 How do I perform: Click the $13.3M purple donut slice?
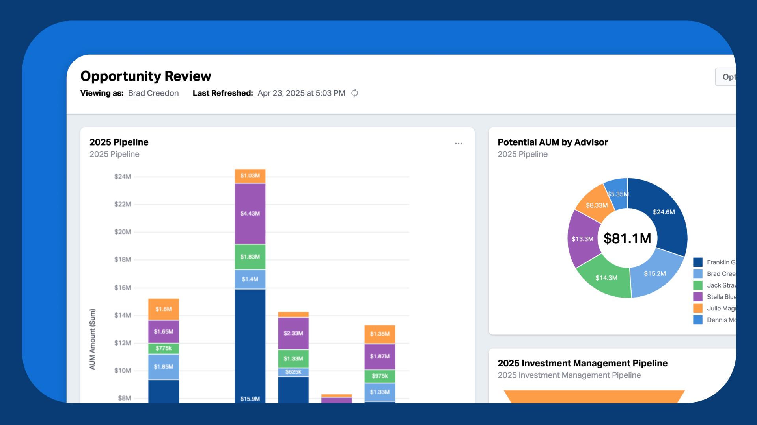coord(582,239)
